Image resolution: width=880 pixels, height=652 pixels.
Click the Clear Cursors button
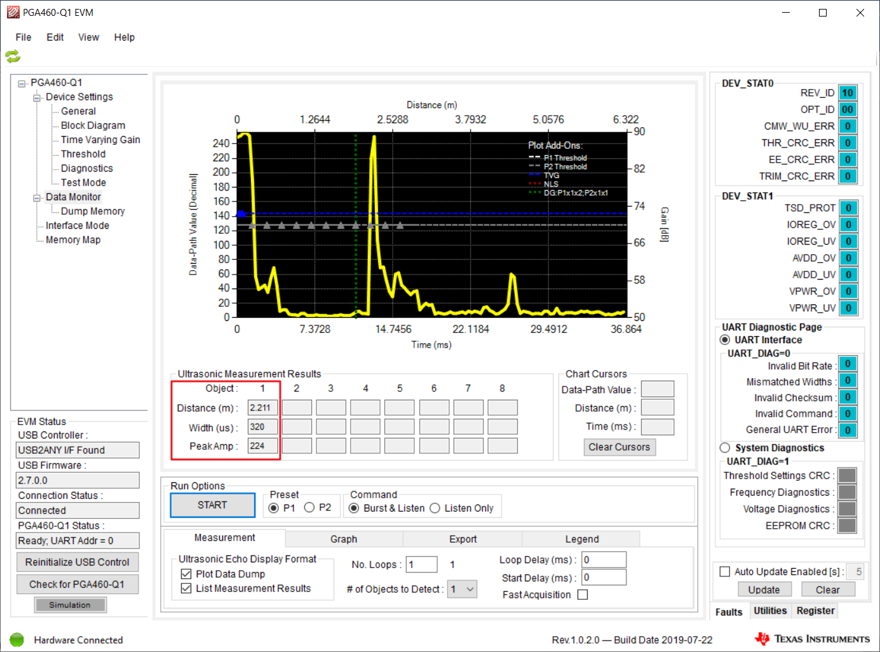(x=619, y=447)
